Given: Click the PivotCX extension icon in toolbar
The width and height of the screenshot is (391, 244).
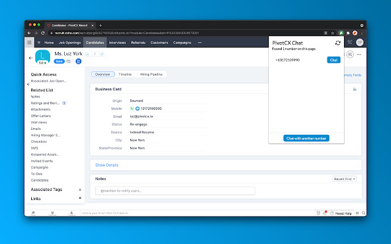Looking at the screenshot, I should 341,33.
